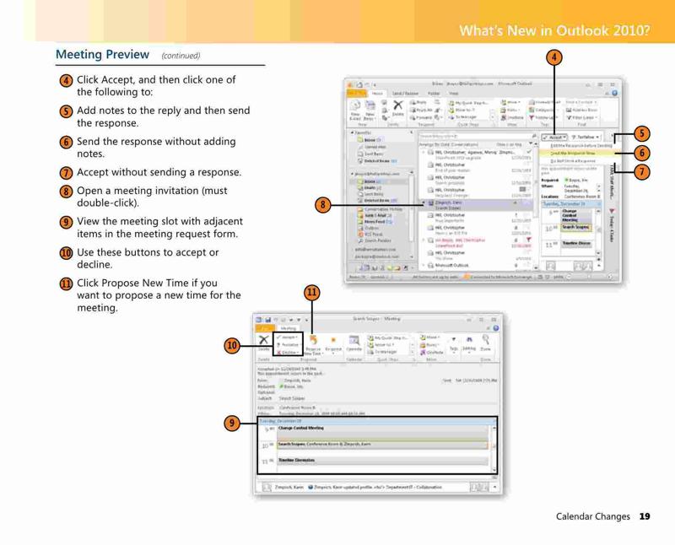Select Search Folders in folder list

pyautogui.click(x=374, y=240)
